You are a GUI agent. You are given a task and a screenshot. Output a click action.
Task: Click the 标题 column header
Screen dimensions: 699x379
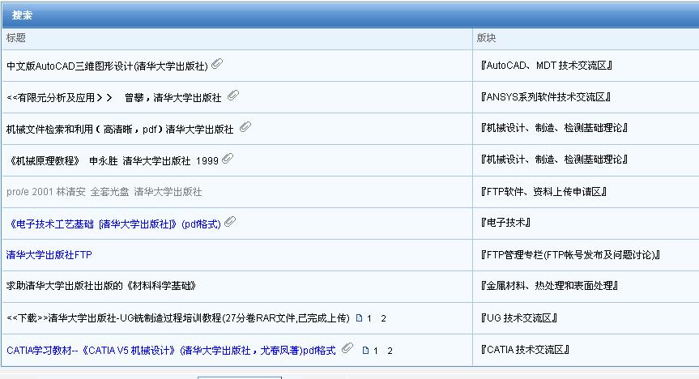tap(16, 38)
